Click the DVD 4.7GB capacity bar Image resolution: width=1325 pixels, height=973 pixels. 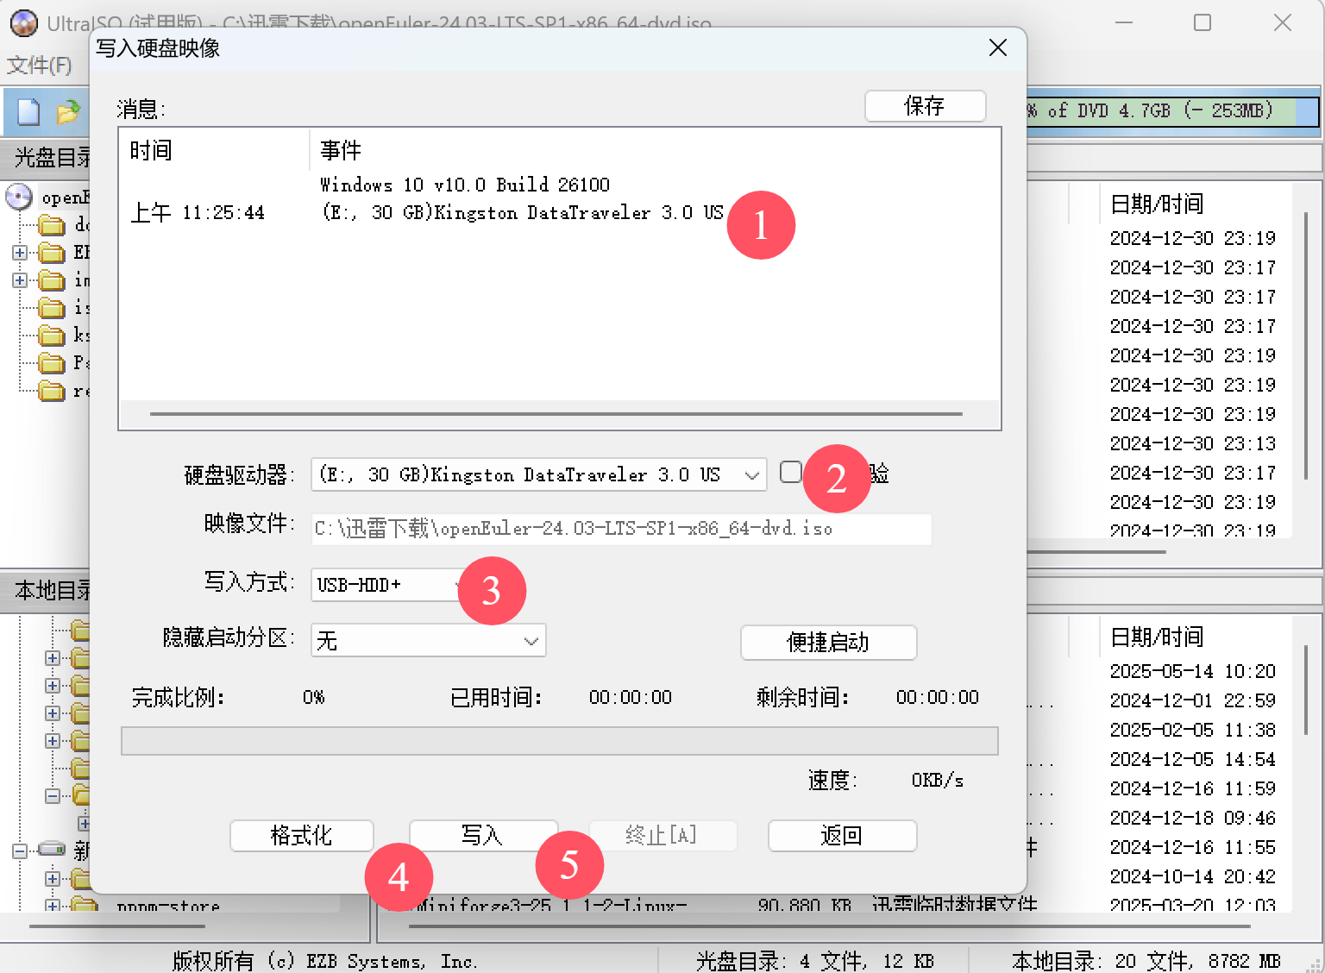(x=1173, y=110)
